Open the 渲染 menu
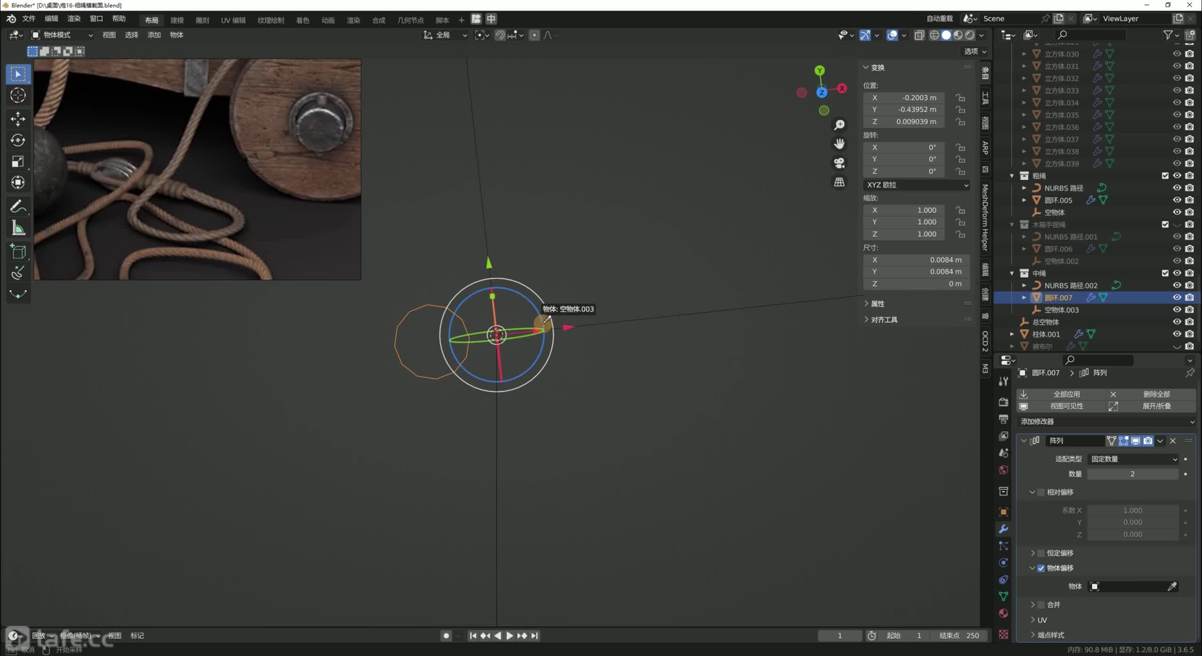The image size is (1202, 656). click(x=74, y=19)
